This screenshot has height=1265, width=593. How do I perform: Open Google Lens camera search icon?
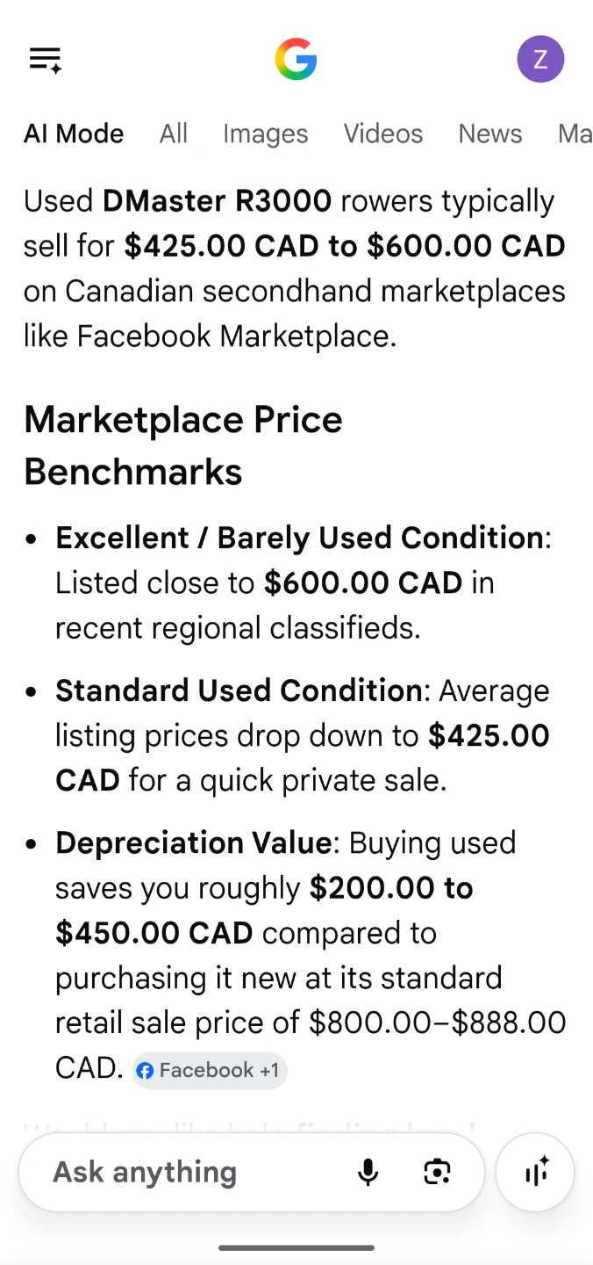[x=437, y=1172]
